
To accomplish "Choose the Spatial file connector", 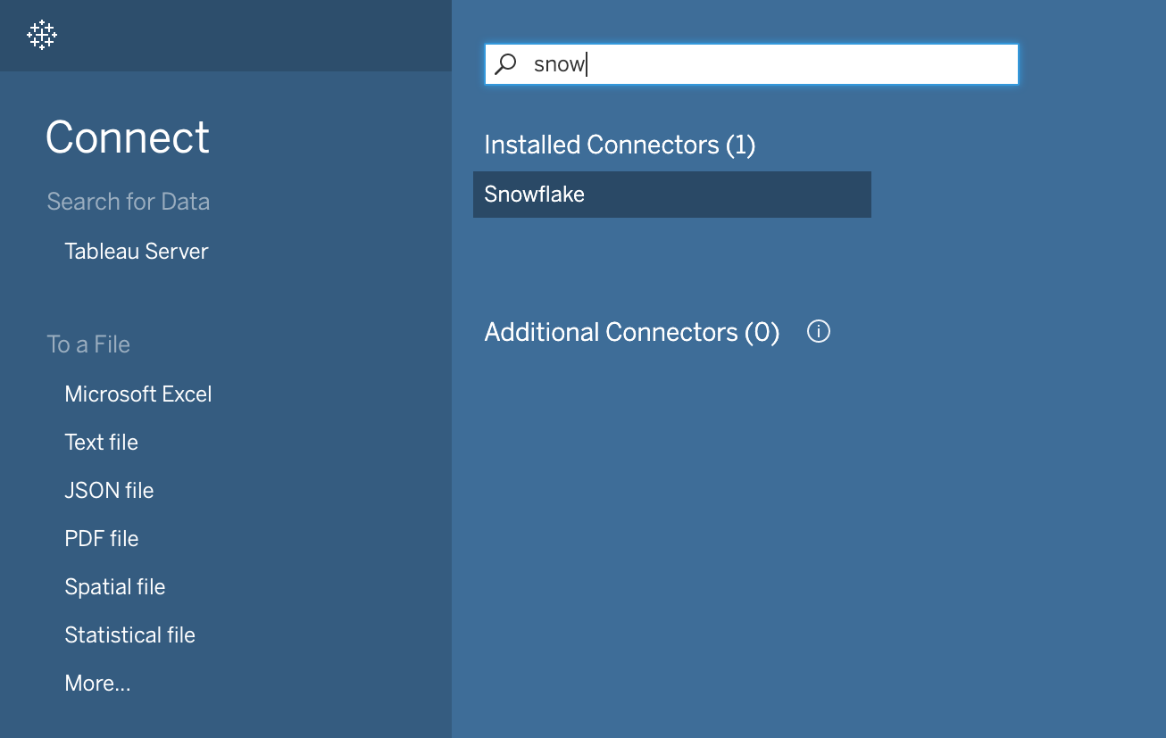I will (115, 587).
